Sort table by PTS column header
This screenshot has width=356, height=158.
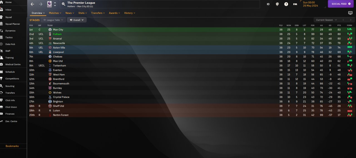339,25
